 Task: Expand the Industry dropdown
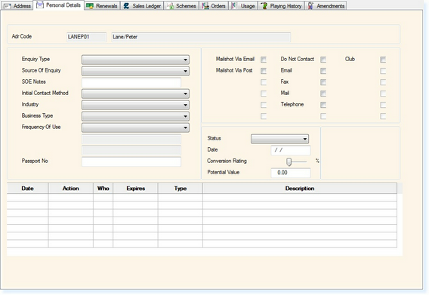(135, 105)
